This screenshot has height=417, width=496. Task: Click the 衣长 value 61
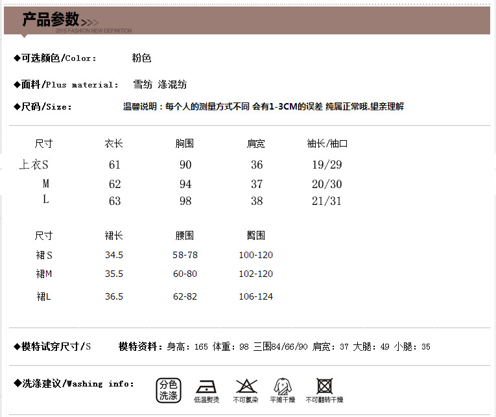(x=115, y=165)
